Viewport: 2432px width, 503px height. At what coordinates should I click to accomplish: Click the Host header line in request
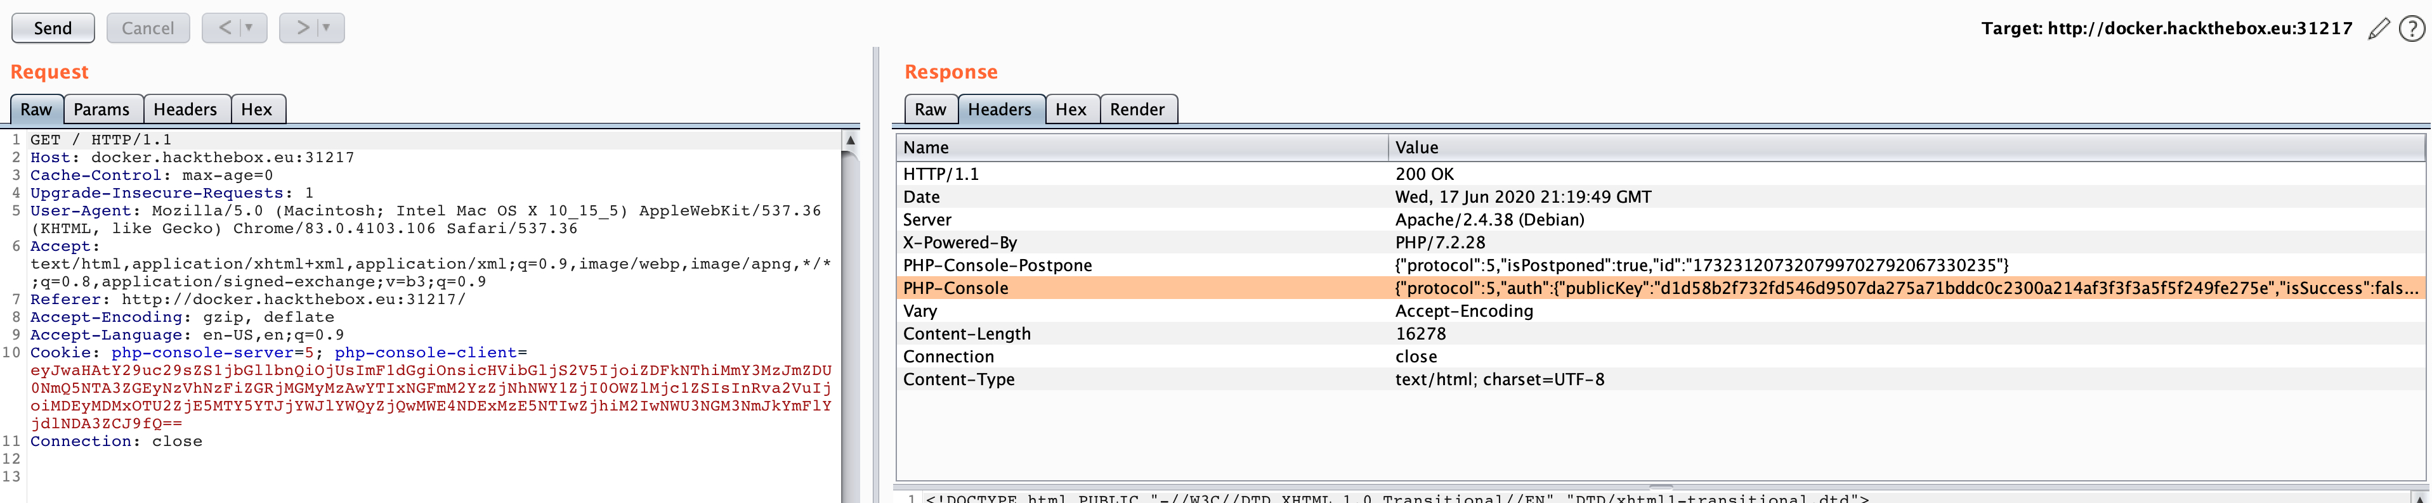coord(193,158)
